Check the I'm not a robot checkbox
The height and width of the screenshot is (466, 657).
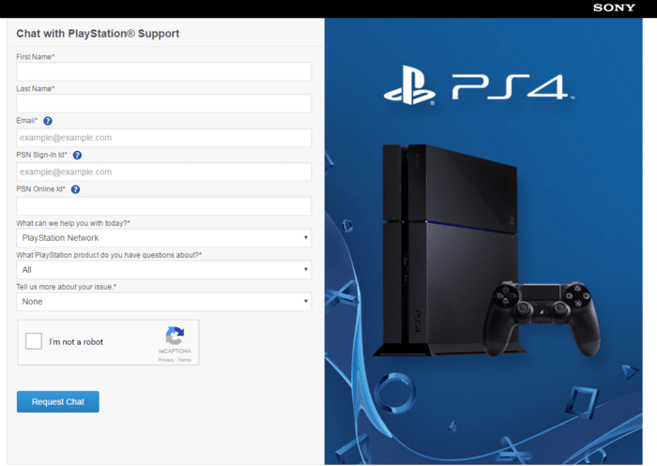(x=34, y=341)
